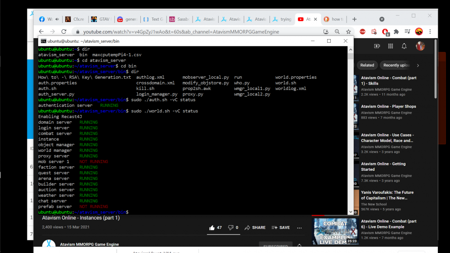This screenshot has width=450, height=253.
Task: Switch to the Cfx.re browser tab
Action: tap(75, 19)
